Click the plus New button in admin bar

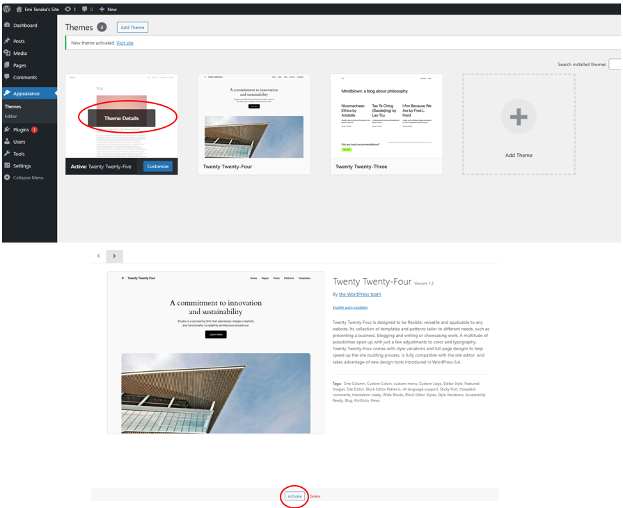point(108,9)
